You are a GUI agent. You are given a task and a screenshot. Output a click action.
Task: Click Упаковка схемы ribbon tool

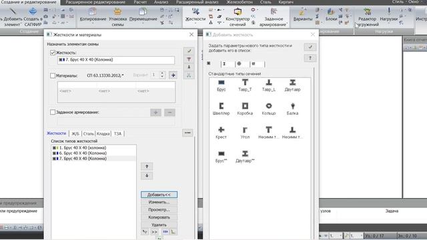[x=117, y=17]
